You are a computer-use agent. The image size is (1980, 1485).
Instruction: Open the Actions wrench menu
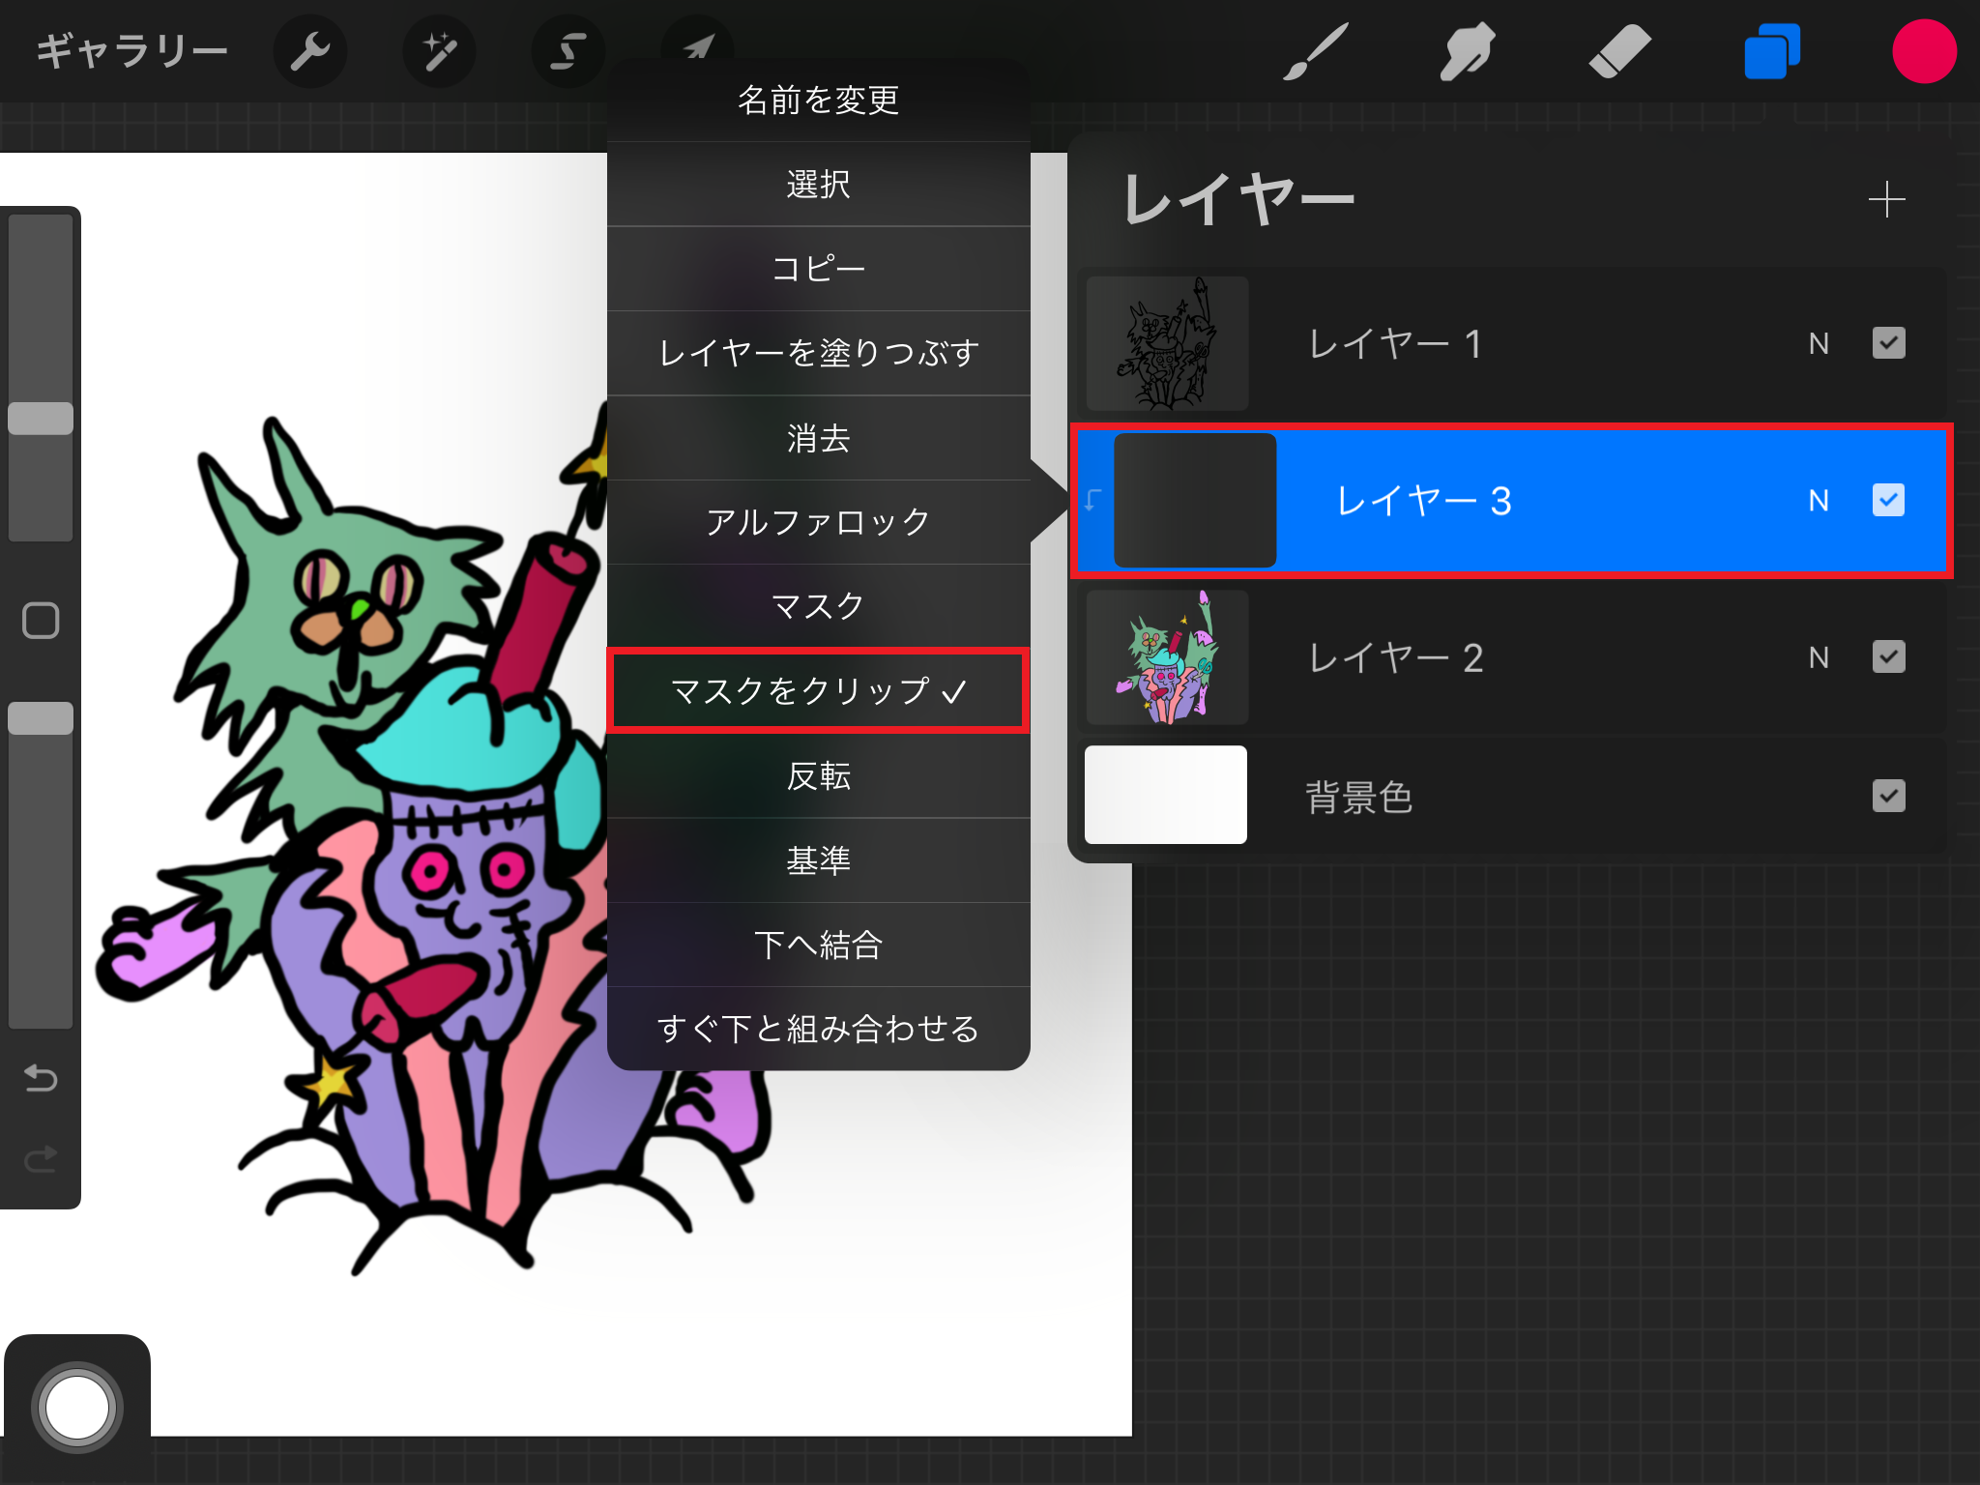(309, 50)
